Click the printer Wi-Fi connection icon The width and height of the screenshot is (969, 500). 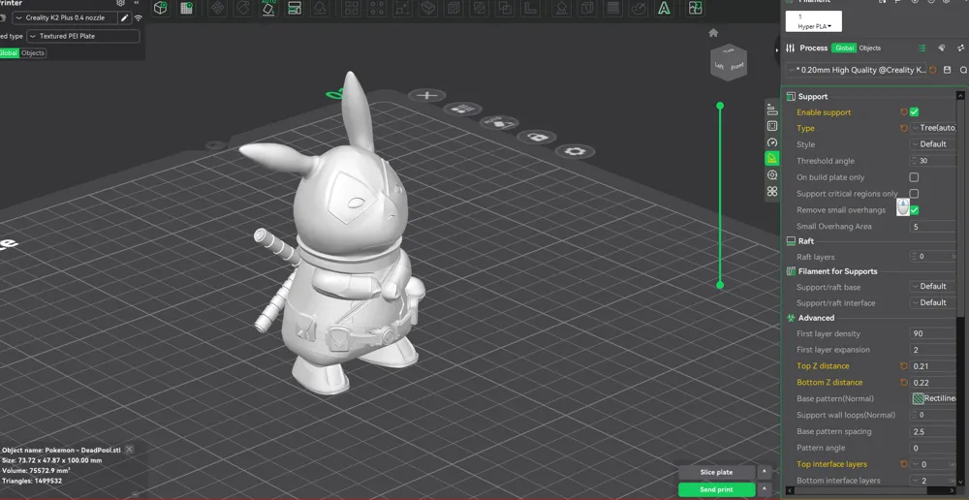pyautogui.click(x=138, y=17)
